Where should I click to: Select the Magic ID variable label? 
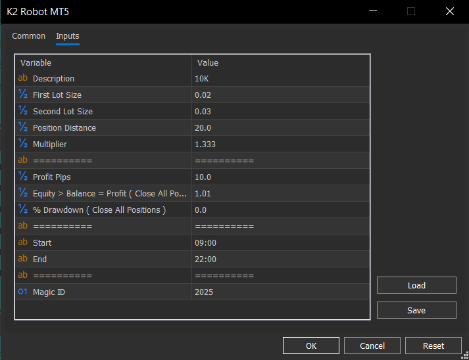click(x=49, y=292)
